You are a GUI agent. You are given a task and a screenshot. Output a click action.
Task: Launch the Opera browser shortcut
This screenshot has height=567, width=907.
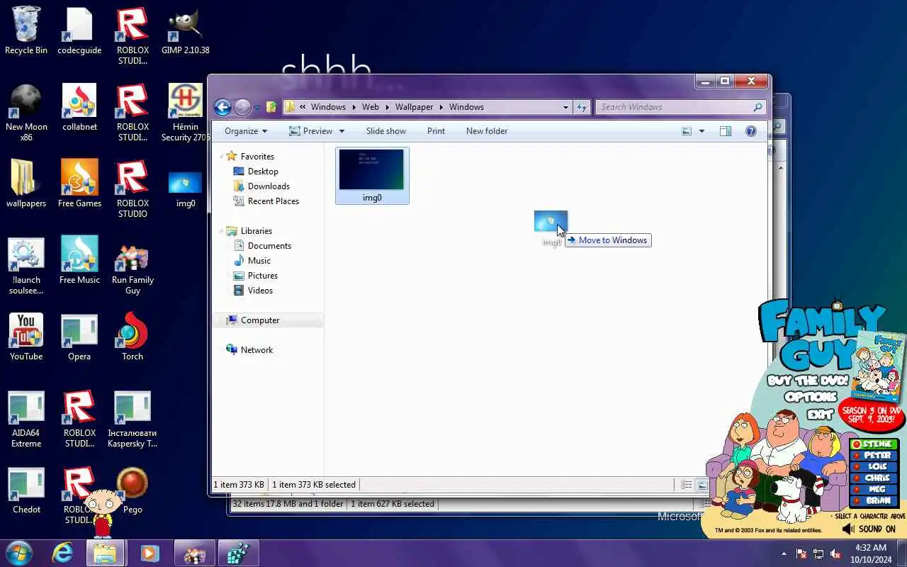[x=79, y=337]
